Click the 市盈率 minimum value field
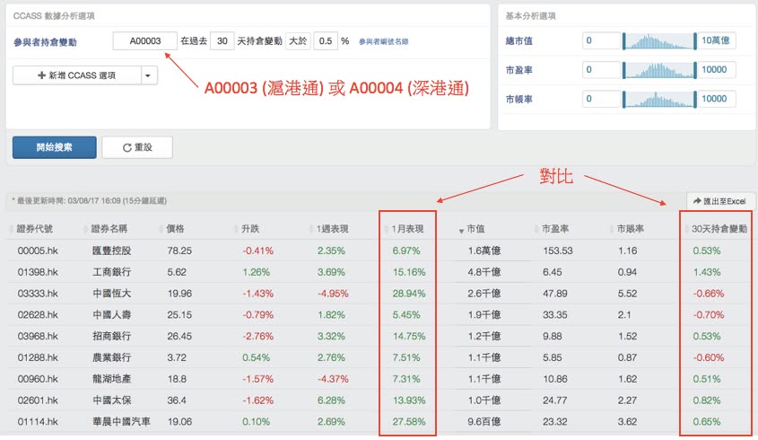The image size is (758, 440). (x=601, y=70)
